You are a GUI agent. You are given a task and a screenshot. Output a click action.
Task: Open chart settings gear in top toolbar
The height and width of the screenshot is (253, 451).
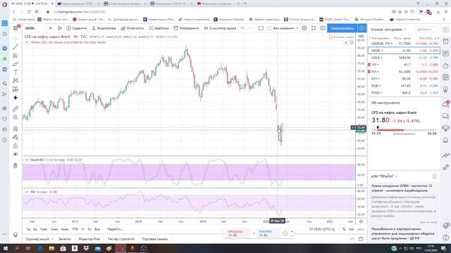[304, 28]
